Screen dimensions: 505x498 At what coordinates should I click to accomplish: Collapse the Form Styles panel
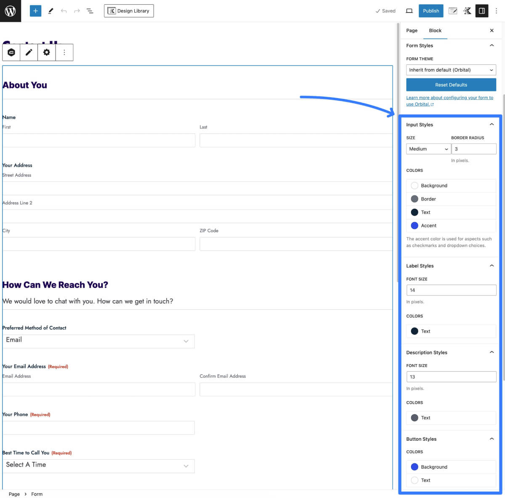pyautogui.click(x=451, y=45)
